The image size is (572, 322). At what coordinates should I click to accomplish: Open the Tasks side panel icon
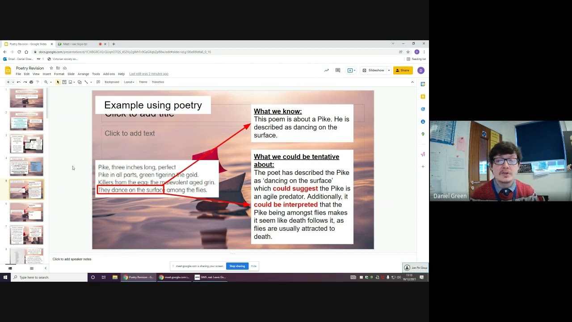tap(423, 109)
